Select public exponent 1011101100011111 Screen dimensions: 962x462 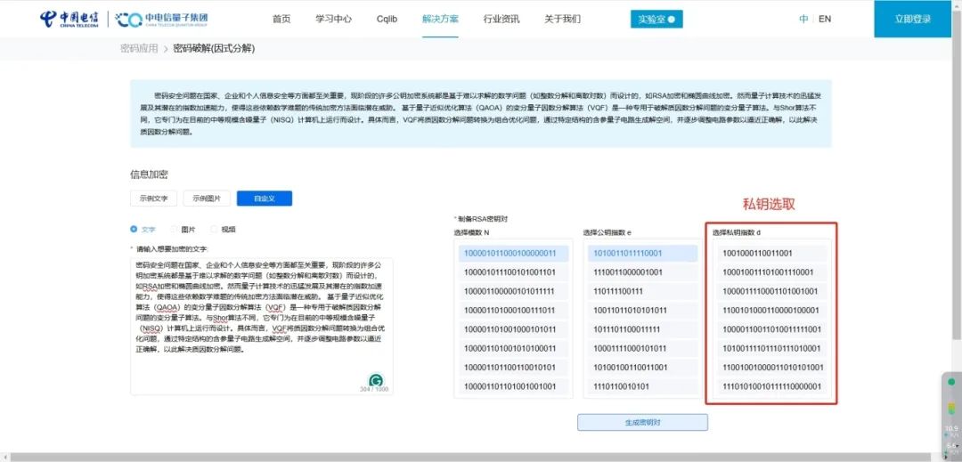pos(642,329)
